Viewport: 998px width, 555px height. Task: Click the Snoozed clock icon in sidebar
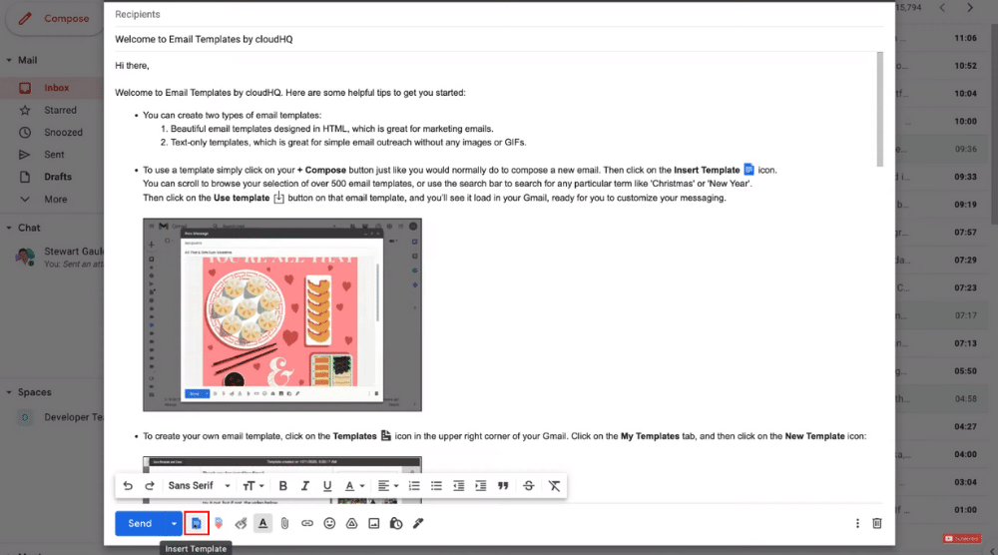pyautogui.click(x=25, y=133)
